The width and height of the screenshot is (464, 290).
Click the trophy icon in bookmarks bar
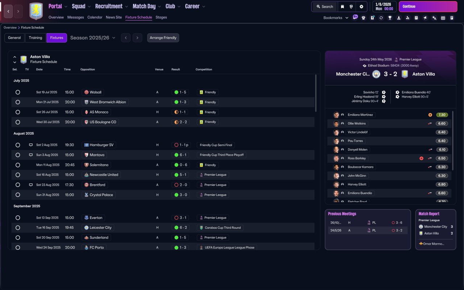point(390,18)
